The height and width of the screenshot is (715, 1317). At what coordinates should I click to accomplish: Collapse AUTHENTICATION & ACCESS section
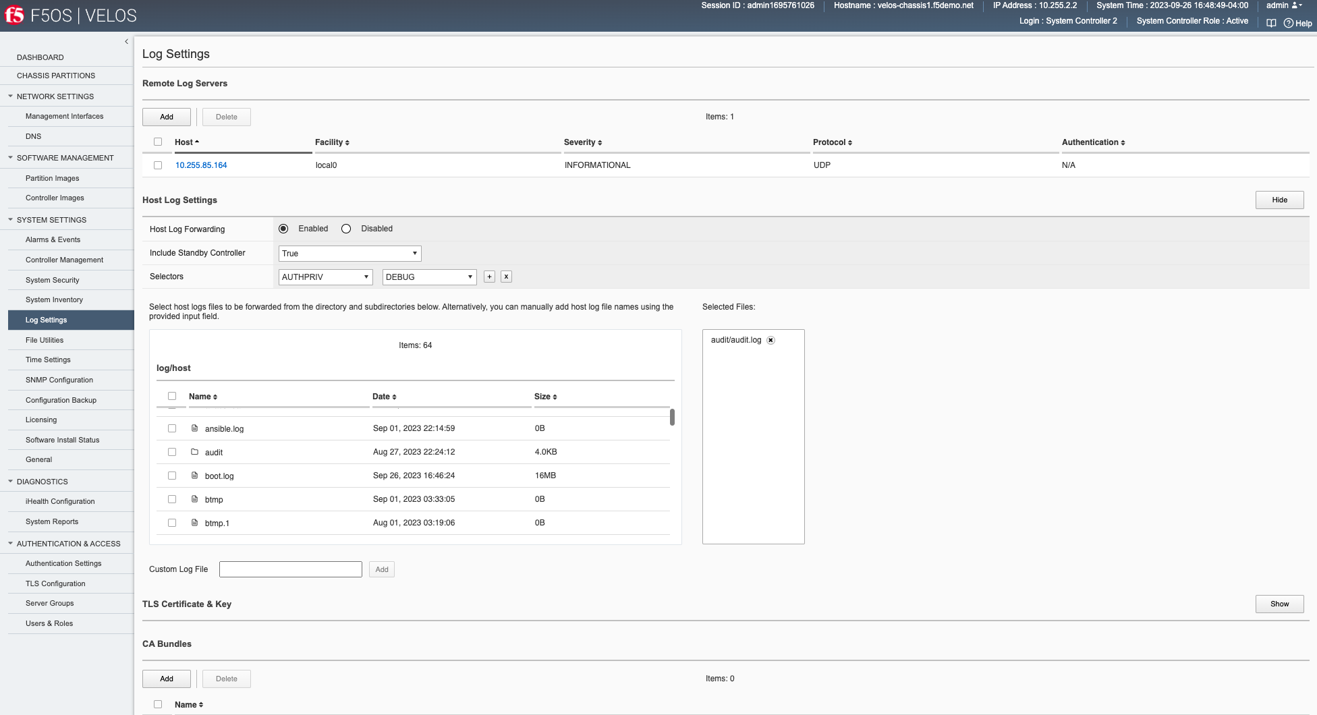[11, 544]
